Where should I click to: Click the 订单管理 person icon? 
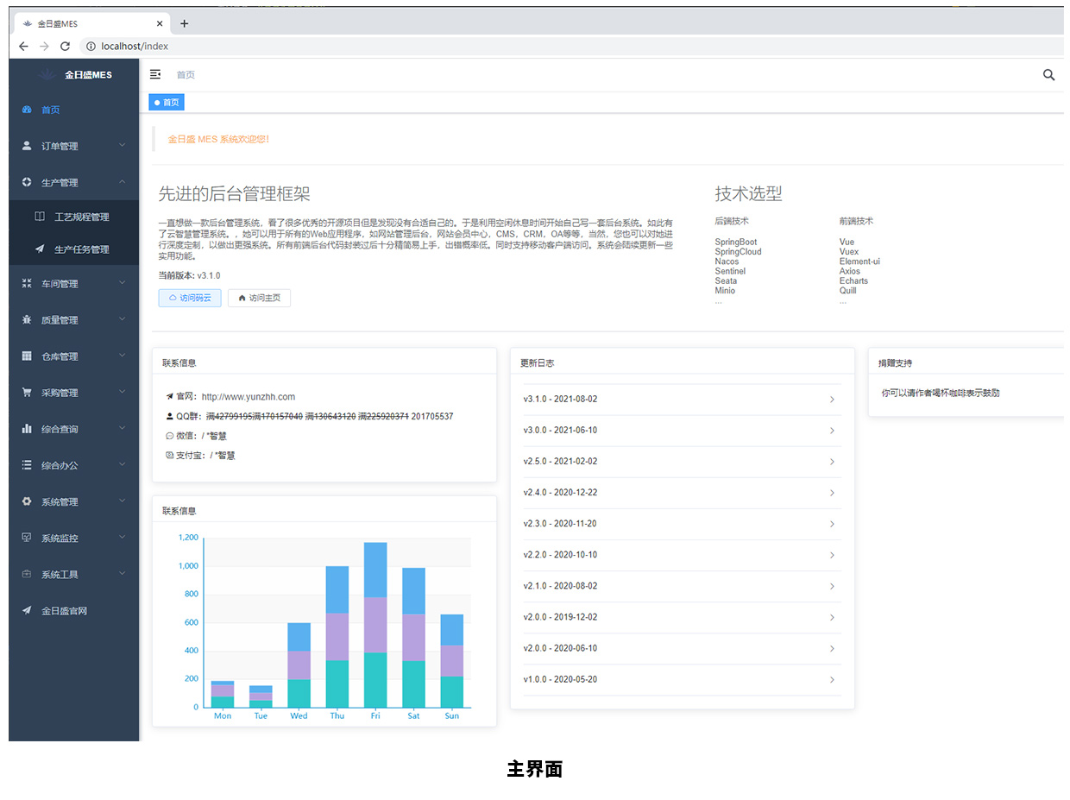click(x=27, y=146)
